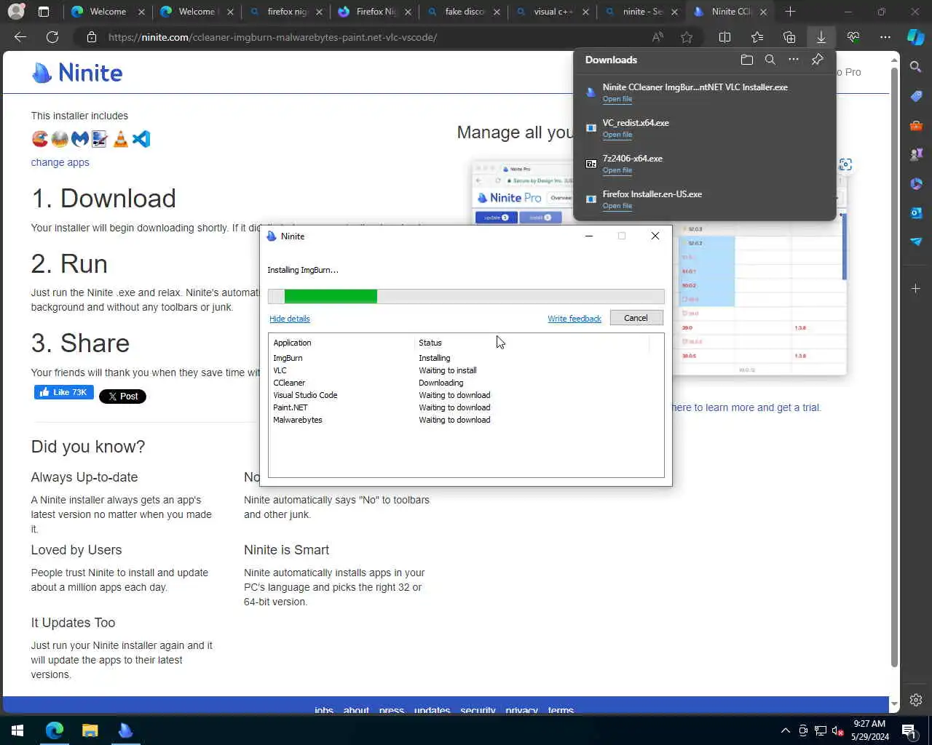Open file for Ninite CCleaner installer download
The image size is (932, 745).
click(617, 99)
